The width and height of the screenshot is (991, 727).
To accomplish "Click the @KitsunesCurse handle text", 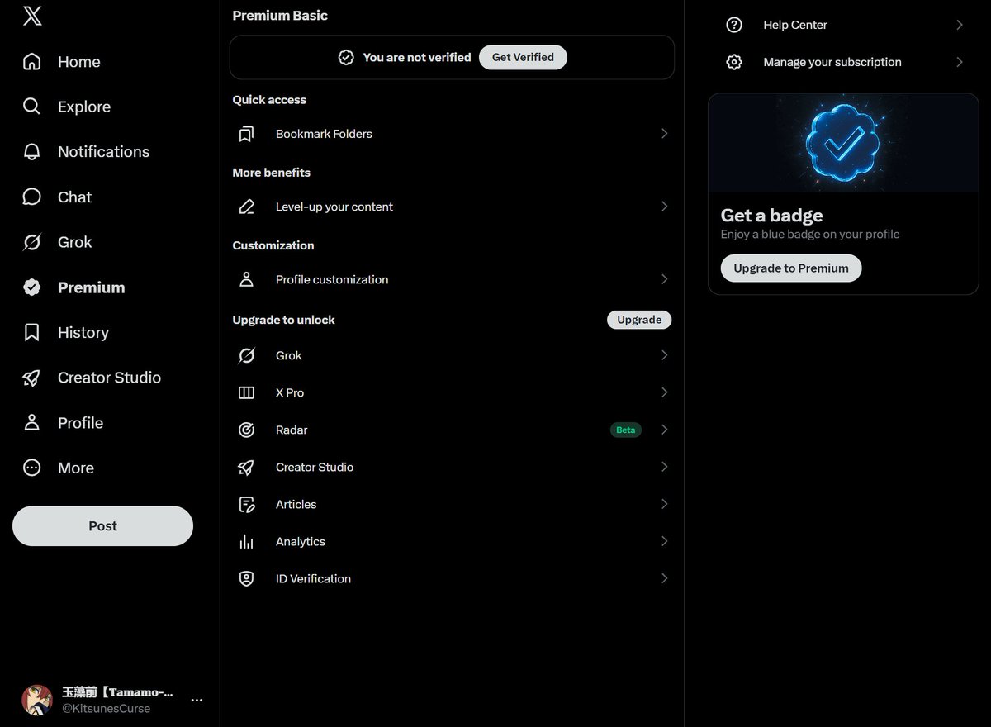I will click(x=106, y=708).
